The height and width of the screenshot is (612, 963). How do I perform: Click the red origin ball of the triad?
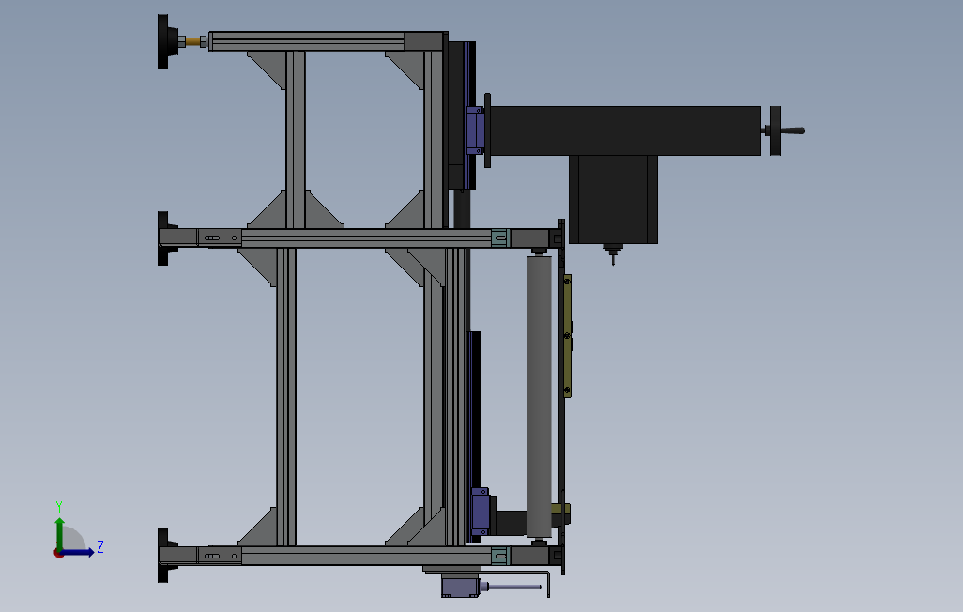point(58,553)
